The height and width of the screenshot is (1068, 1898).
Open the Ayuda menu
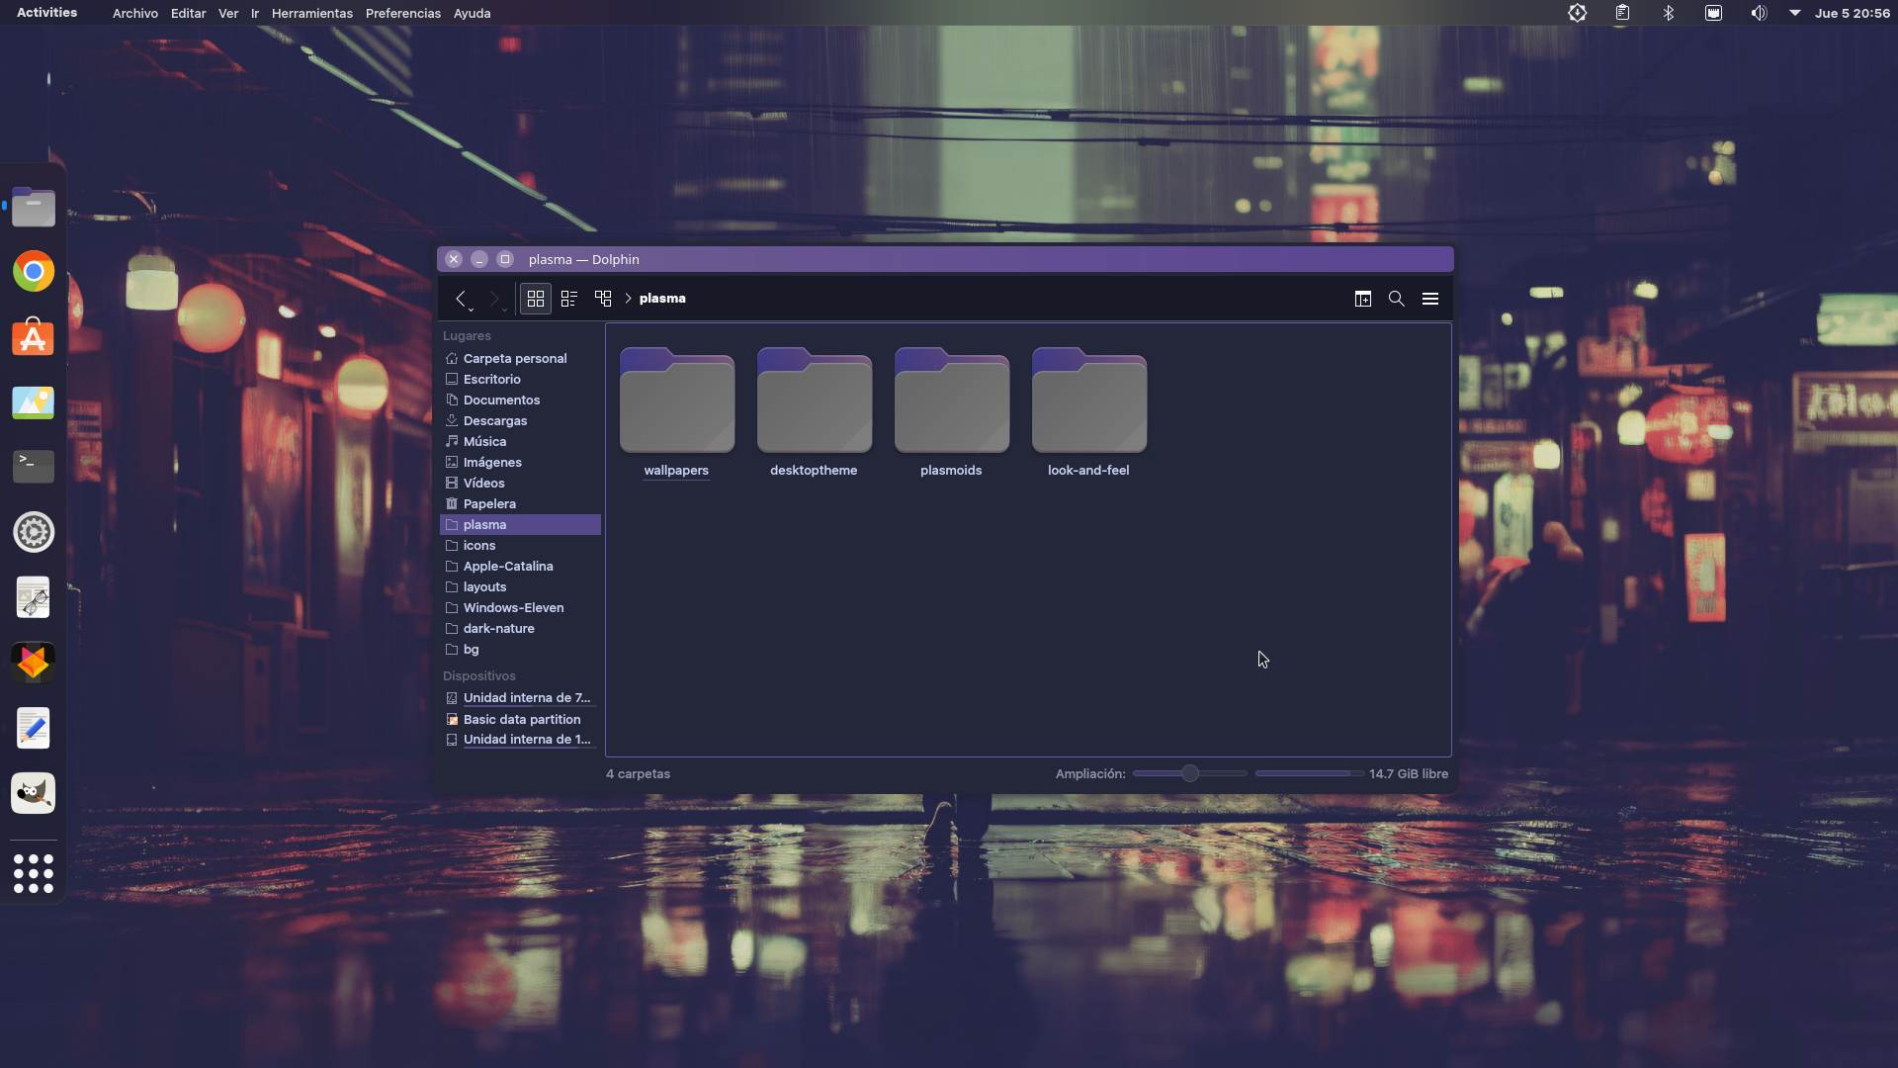click(472, 13)
